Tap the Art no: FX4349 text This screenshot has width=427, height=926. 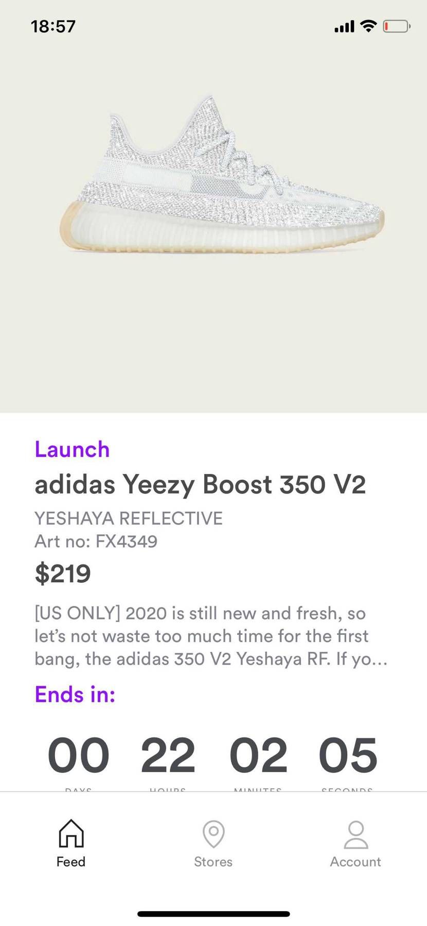pyautogui.click(x=96, y=541)
